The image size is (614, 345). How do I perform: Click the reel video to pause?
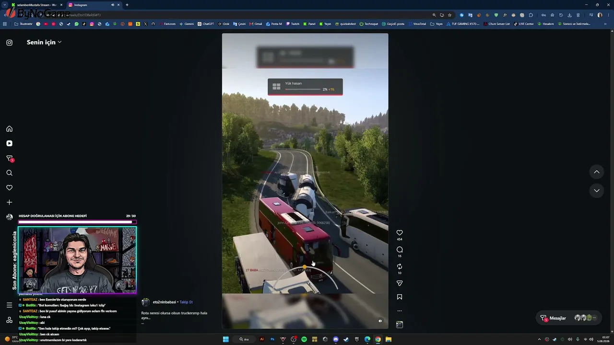pos(305,181)
